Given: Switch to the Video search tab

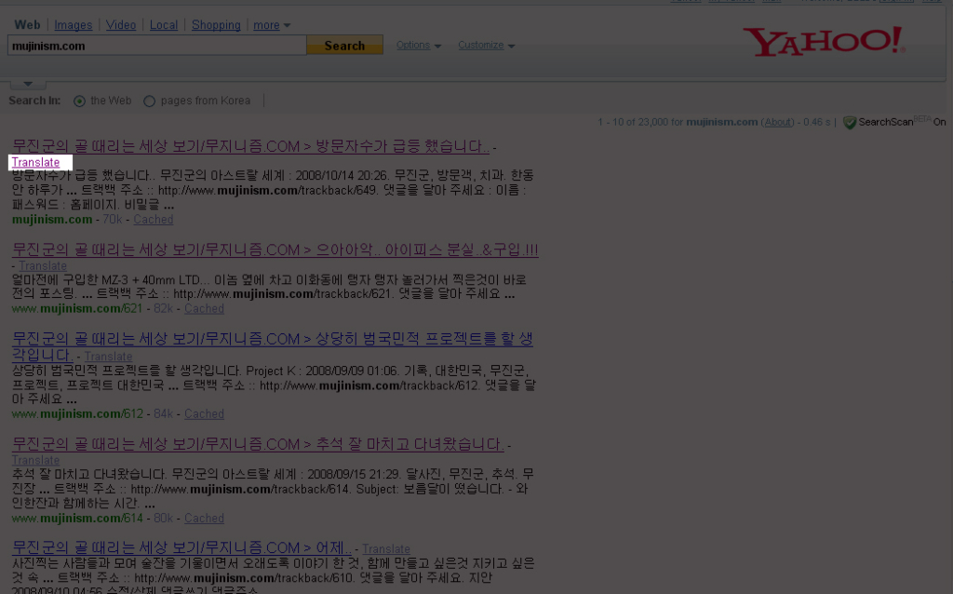Looking at the screenshot, I should pyautogui.click(x=121, y=25).
